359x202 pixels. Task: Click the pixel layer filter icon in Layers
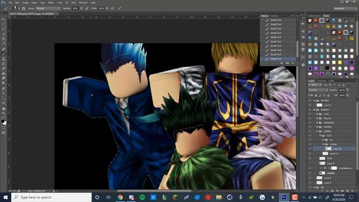[x=325, y=85]
